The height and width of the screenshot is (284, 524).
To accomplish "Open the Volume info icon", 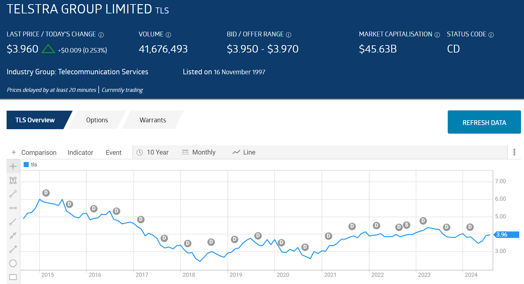I will (168, 35).
